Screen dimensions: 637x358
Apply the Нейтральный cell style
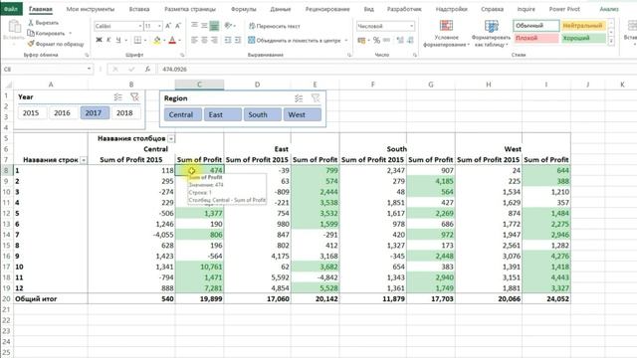point(583,26)
